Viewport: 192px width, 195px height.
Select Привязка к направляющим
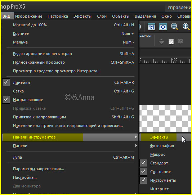[70, 117]
